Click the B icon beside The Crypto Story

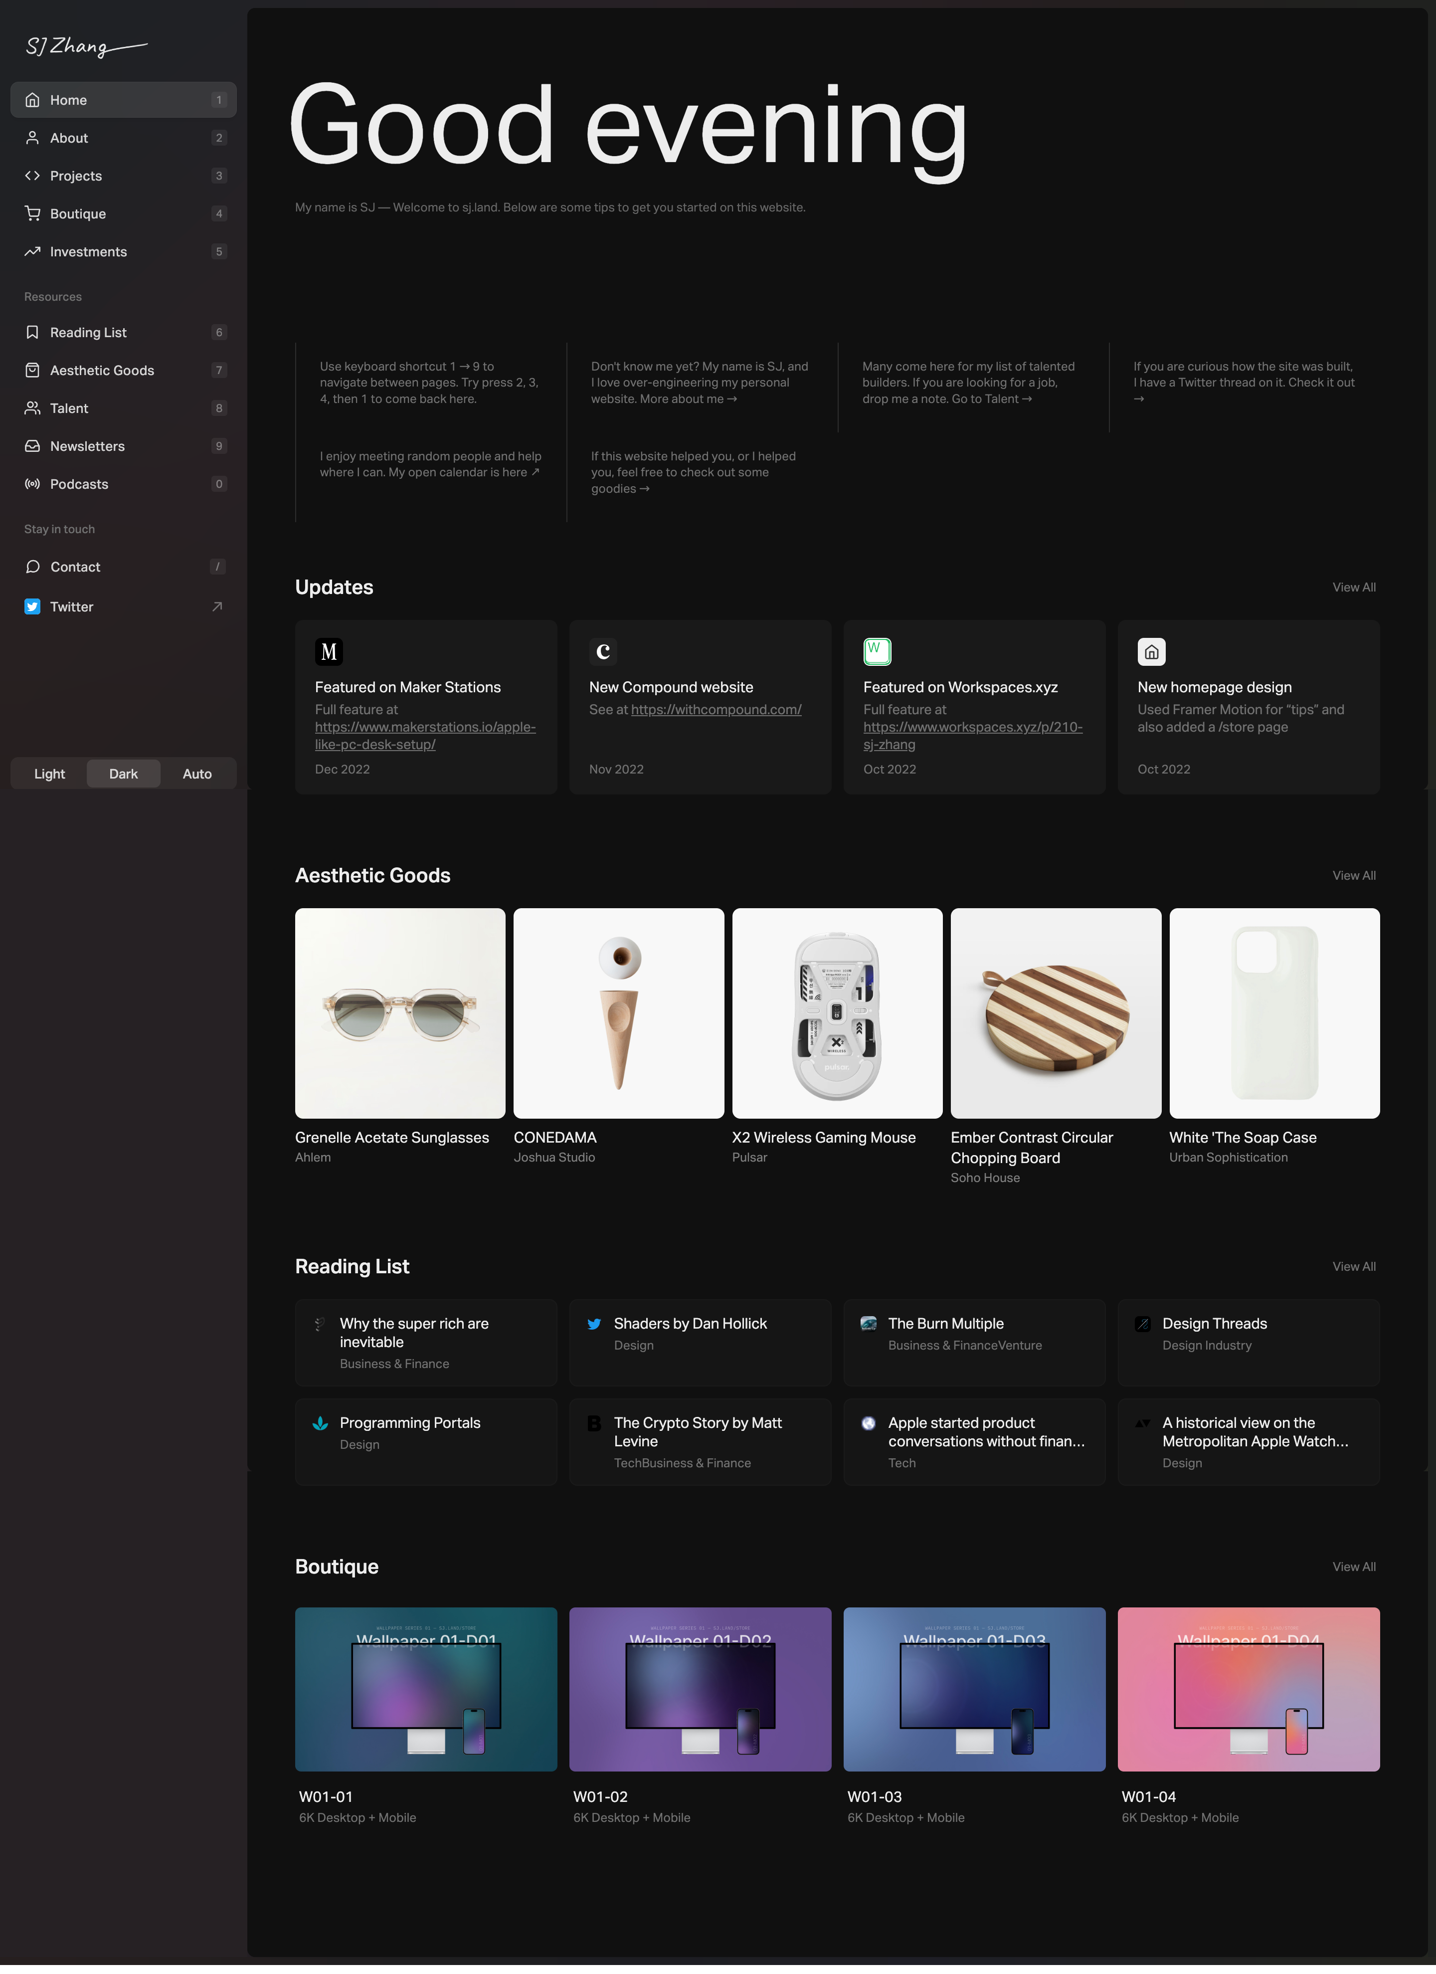coord(594,1423)
